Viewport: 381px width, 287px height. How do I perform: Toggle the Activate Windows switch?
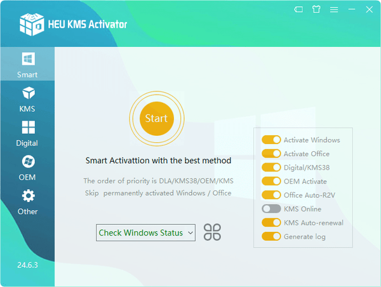tap(271, 140)
